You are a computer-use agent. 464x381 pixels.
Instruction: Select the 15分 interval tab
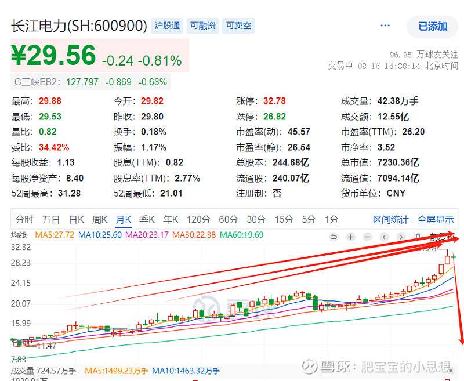284,220
